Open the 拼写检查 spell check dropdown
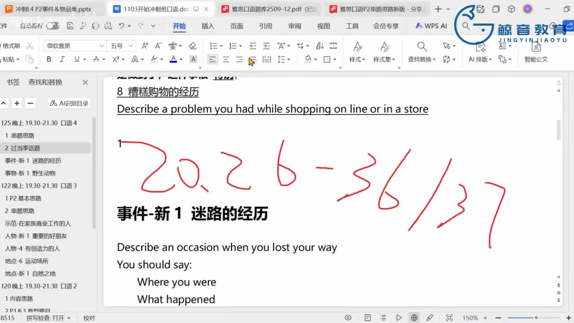This screenshot has height=323, width=574. [x=48, y=318]
